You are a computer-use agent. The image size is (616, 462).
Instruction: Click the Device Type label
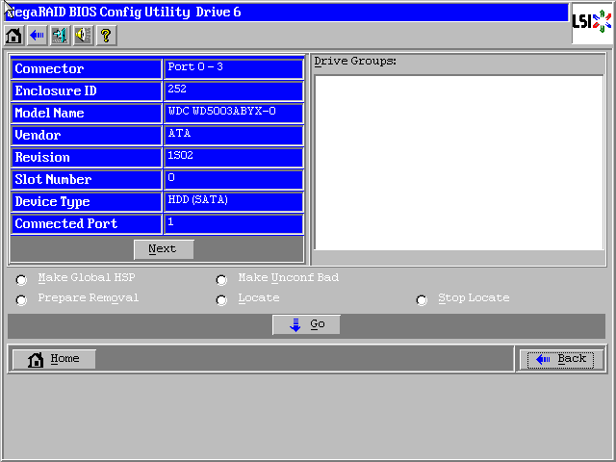(x=52, y=202)
